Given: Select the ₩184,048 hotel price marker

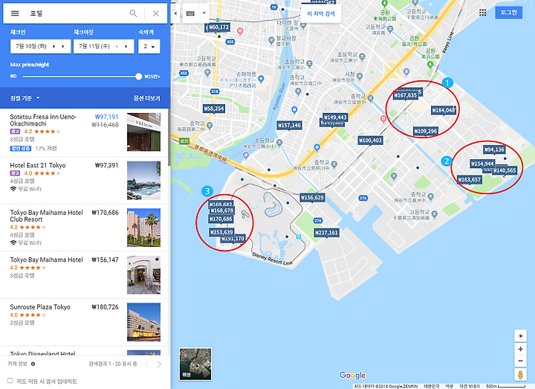Looking at the screenshot, I should [444, 110].
